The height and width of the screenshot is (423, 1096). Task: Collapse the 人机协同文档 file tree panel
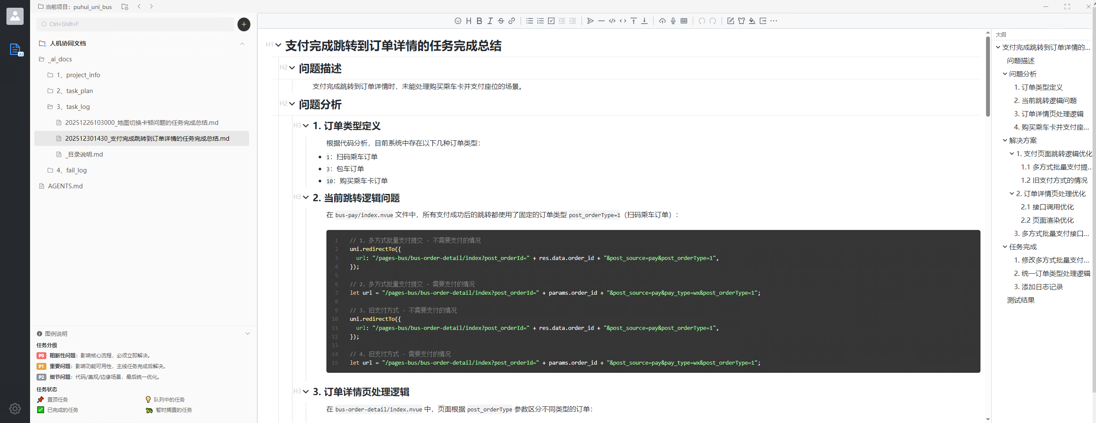pos(242,44)
